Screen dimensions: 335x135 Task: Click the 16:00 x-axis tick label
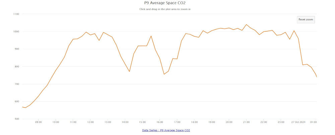point(160,122)
